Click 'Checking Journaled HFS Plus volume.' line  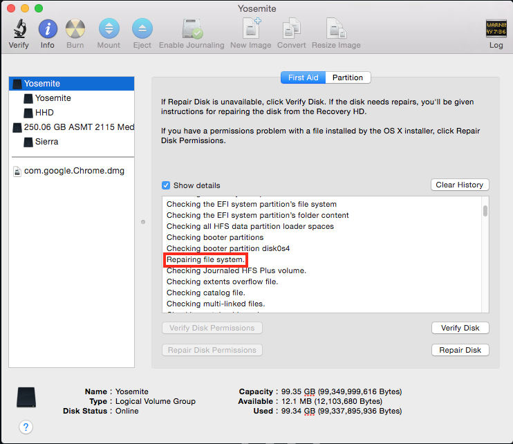pyautogui.click(x=236, y=271)
